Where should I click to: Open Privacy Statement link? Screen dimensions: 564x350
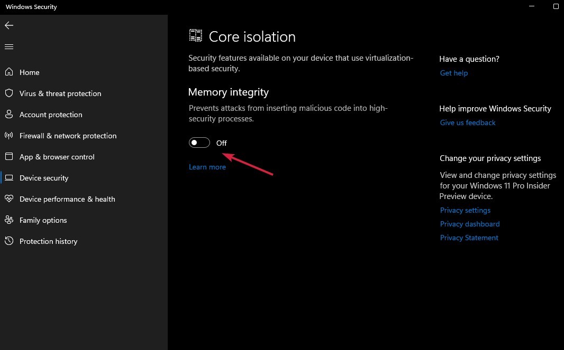[x=469, y=238]
